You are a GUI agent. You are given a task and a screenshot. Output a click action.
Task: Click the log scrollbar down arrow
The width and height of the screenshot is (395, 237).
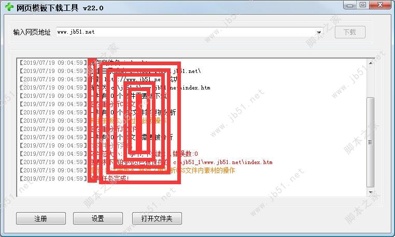pos(370,192)
